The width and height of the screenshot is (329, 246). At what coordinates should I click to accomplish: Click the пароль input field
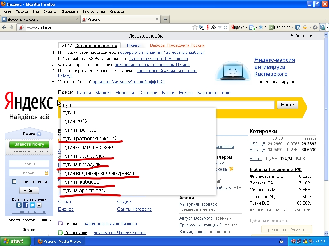pyautogui.click(x=29, y=173)
